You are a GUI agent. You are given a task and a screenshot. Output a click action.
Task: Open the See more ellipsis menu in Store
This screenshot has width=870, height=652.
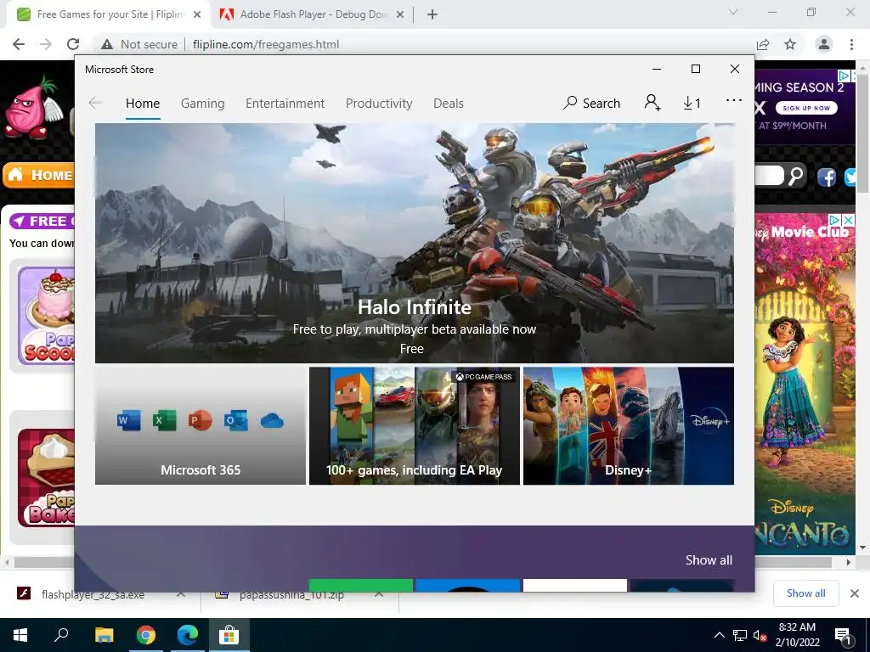click(733, 100)
